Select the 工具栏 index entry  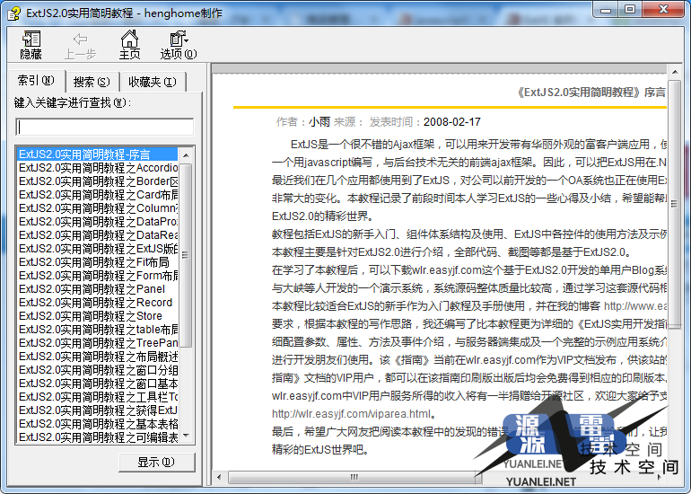[x=98, y=396]
